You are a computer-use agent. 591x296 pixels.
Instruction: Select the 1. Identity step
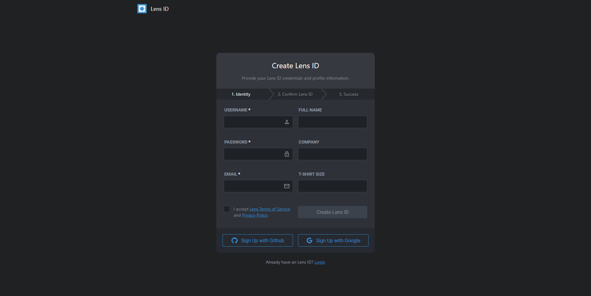[x=240, y=94]
